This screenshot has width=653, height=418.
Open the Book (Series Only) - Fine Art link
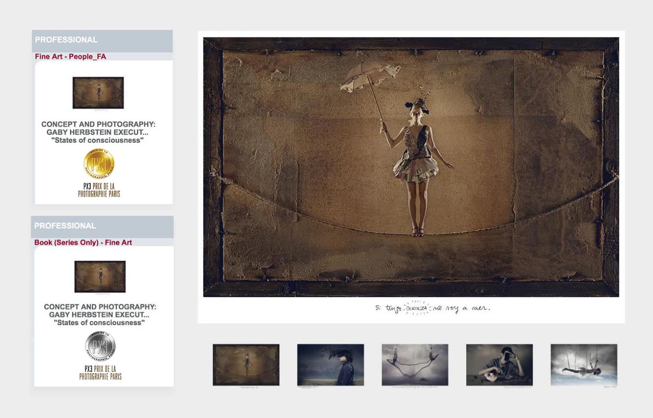83,243
